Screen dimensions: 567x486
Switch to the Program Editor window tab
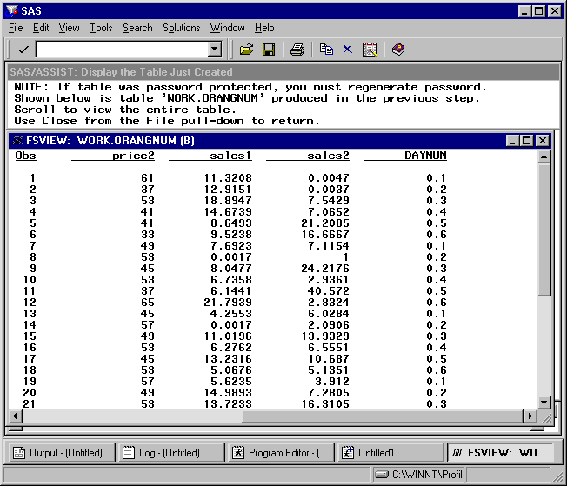pos(281,453)
